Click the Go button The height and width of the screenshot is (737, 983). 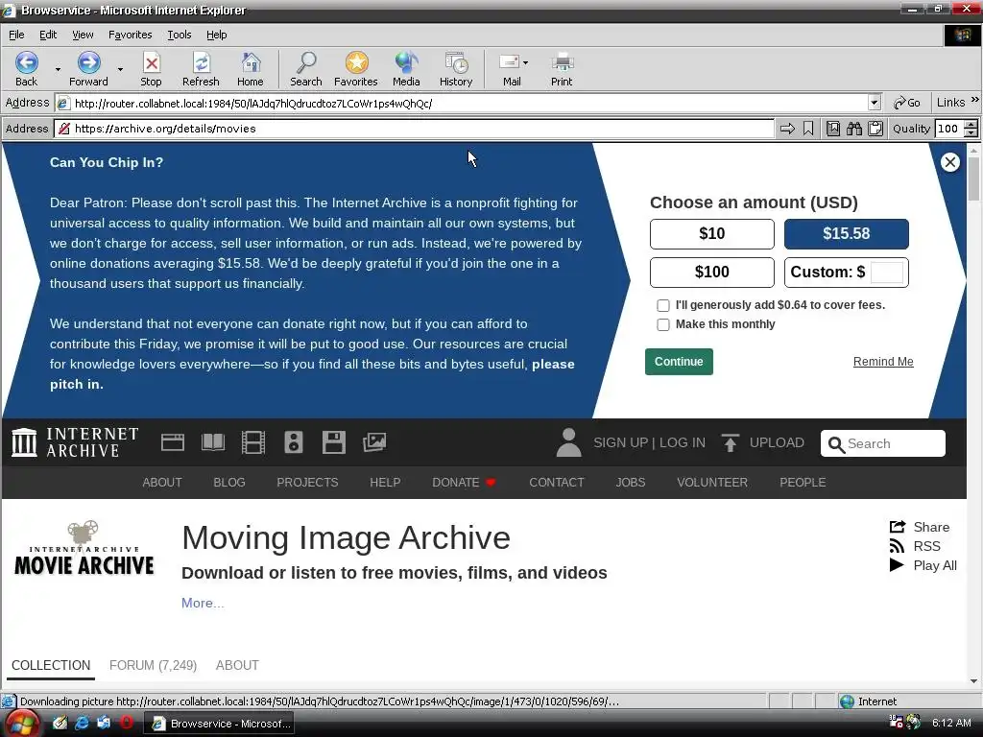click(x=906, y=103)
